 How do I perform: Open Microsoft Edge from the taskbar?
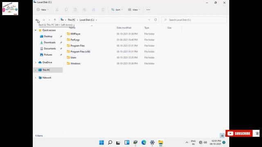[x=144, y=143]
